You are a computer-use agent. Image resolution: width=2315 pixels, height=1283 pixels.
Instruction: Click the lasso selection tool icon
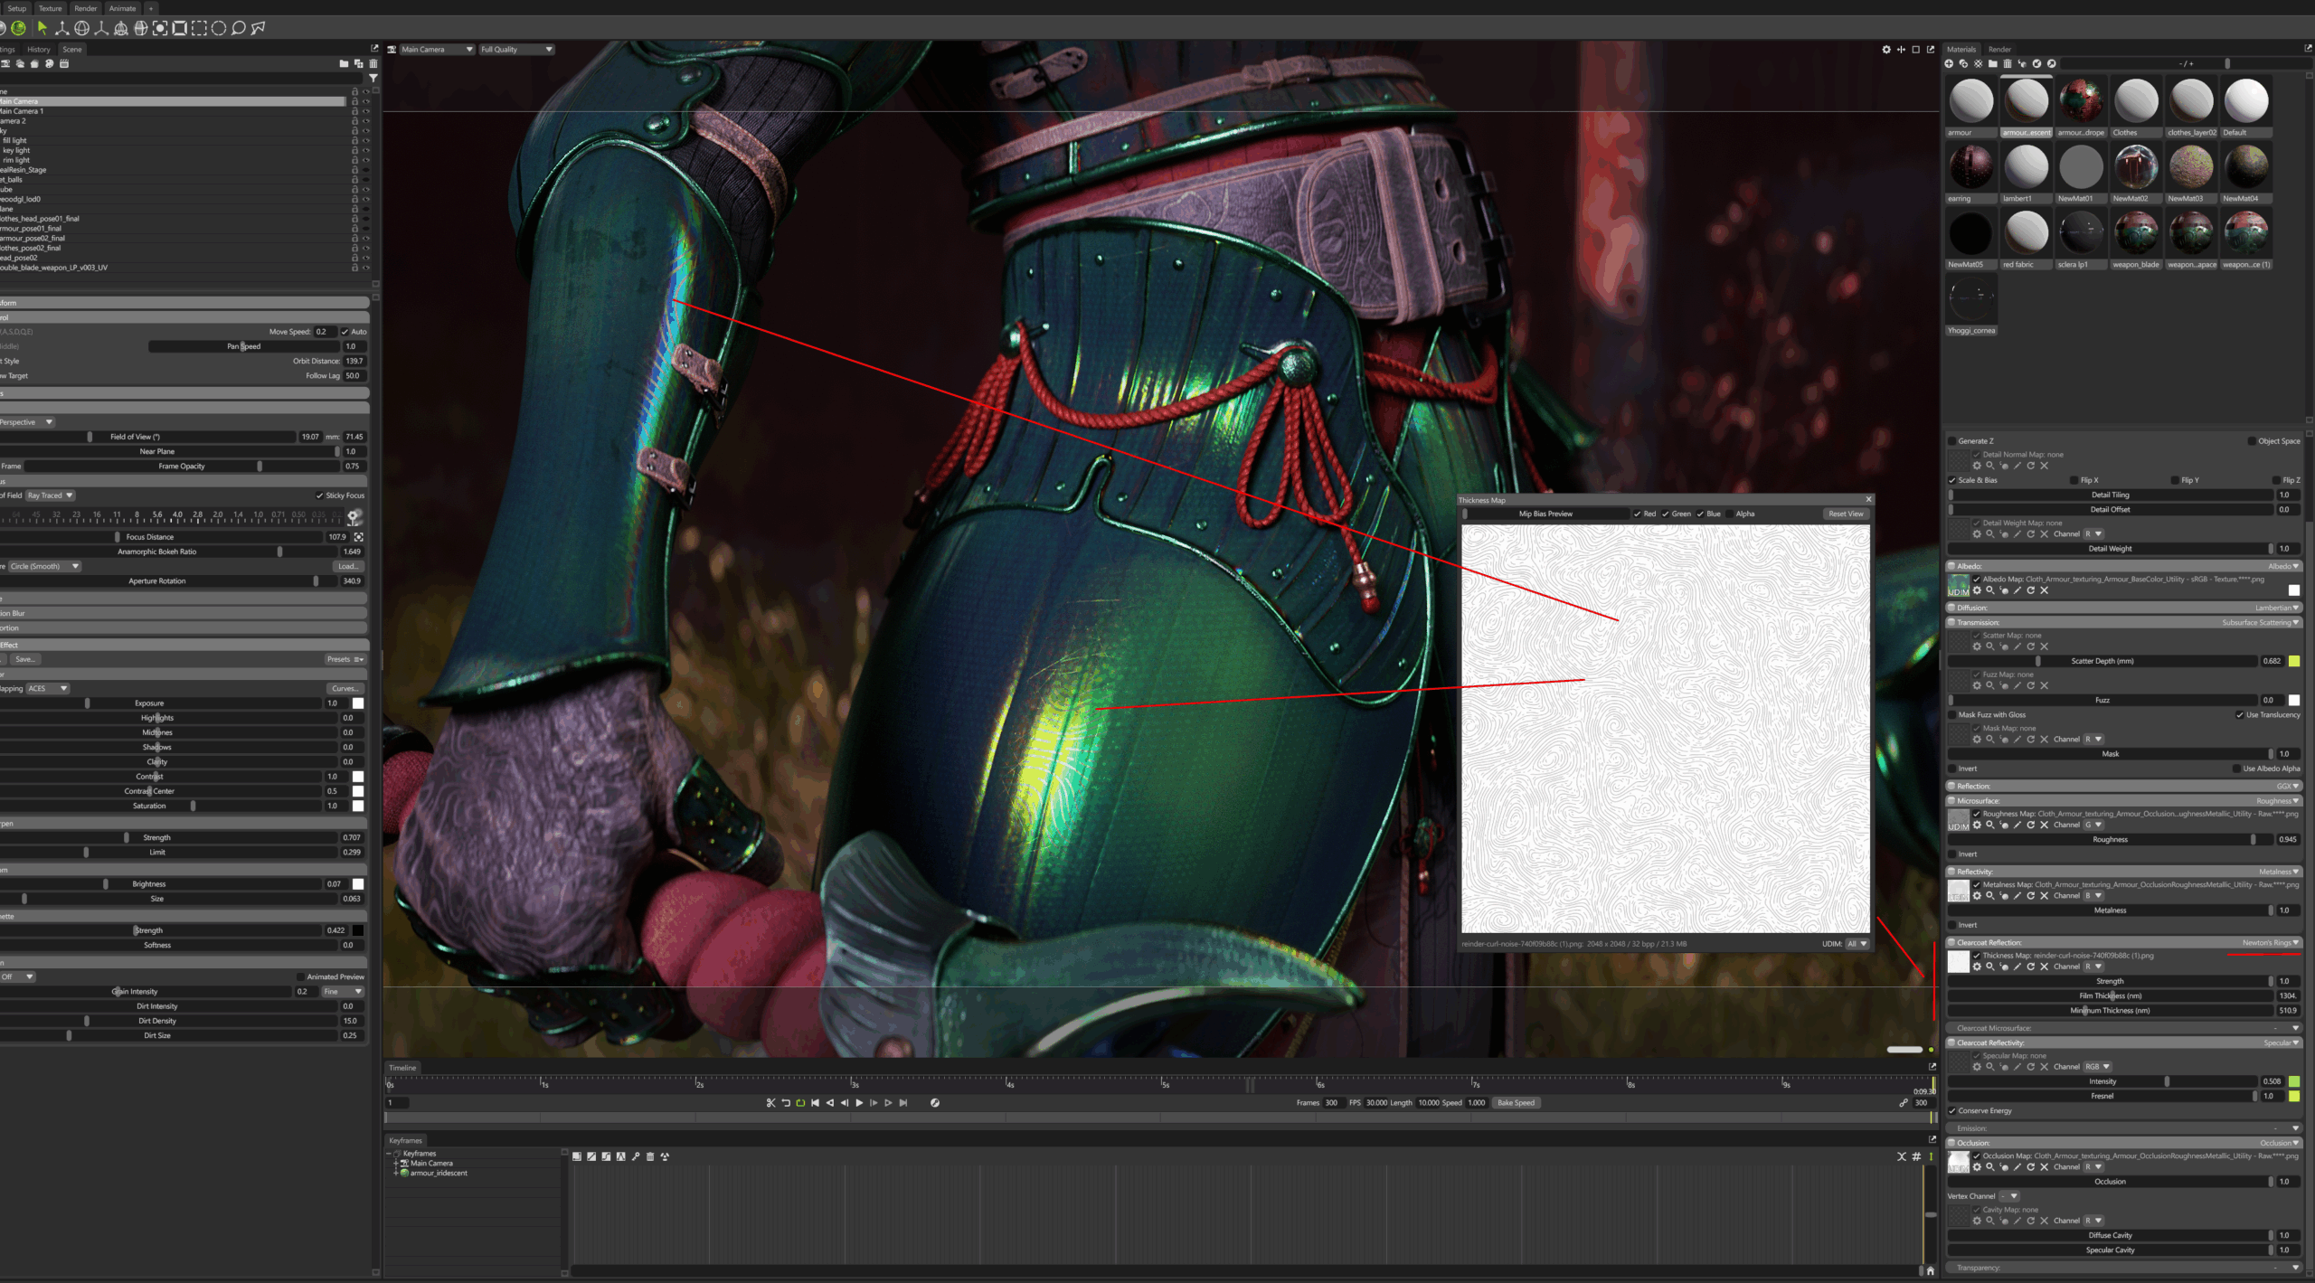coord(238,28)
